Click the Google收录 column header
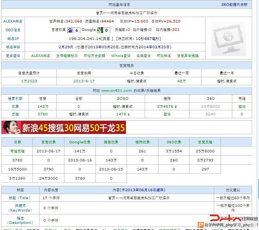The height and width of the screenshot is (230, 259). tap(80, 142)
